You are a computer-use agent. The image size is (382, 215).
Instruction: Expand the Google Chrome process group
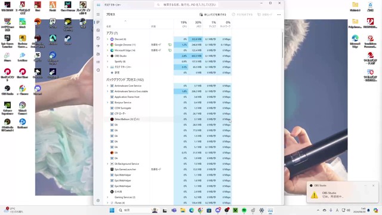coord(107,45)
